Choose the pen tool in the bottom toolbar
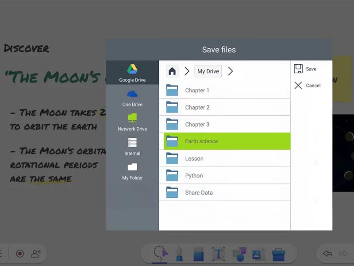 [179, 254]
